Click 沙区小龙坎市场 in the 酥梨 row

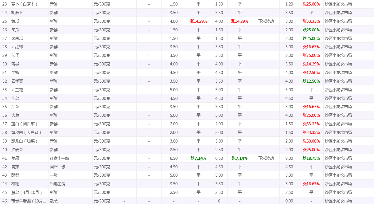pyautogui.click(x=338, y=175)
